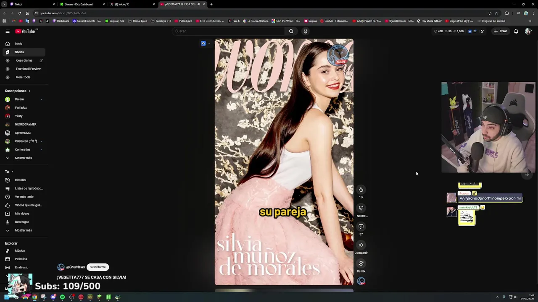Open Listas de reproducción
The width and height of the screenshot is (538, 302).
pos(24,188)
